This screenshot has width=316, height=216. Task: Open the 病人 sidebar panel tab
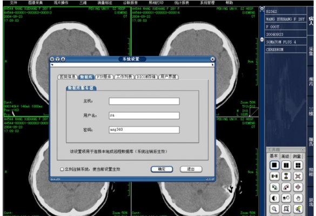(x=311, y=21)
